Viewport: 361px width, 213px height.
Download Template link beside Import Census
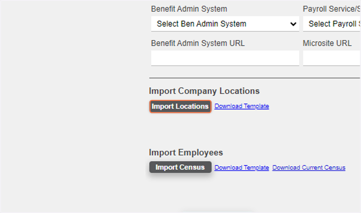tap(242, 168)
